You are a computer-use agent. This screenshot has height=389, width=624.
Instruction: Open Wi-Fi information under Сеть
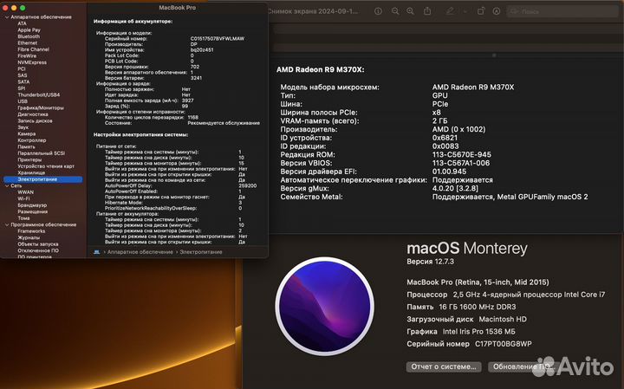tap(23, 198)
